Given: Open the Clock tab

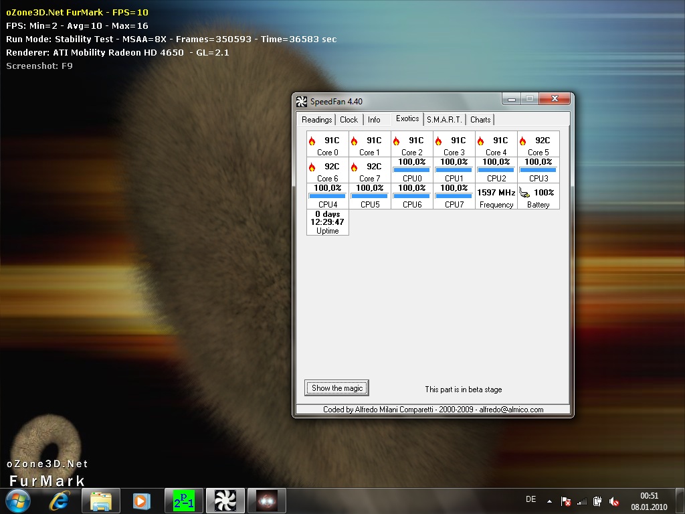Looking at the screenshot, I should [349, 120].
